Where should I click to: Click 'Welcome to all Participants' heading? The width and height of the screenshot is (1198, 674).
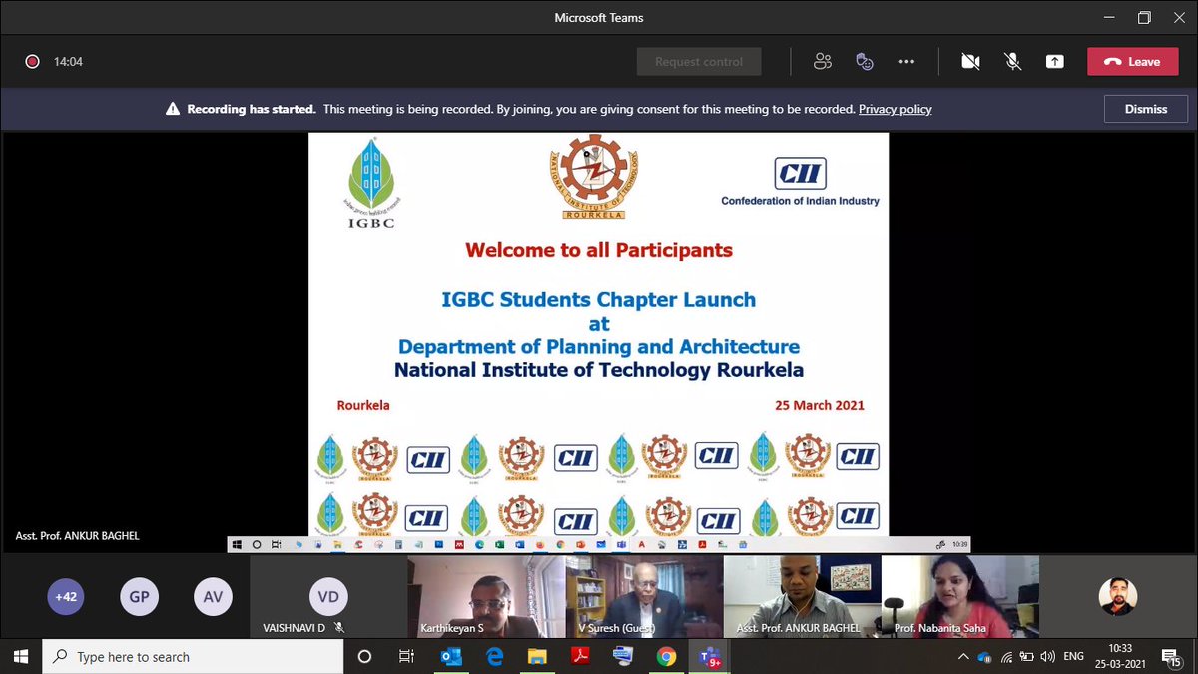pyautogui.click(x=599, y=249)
